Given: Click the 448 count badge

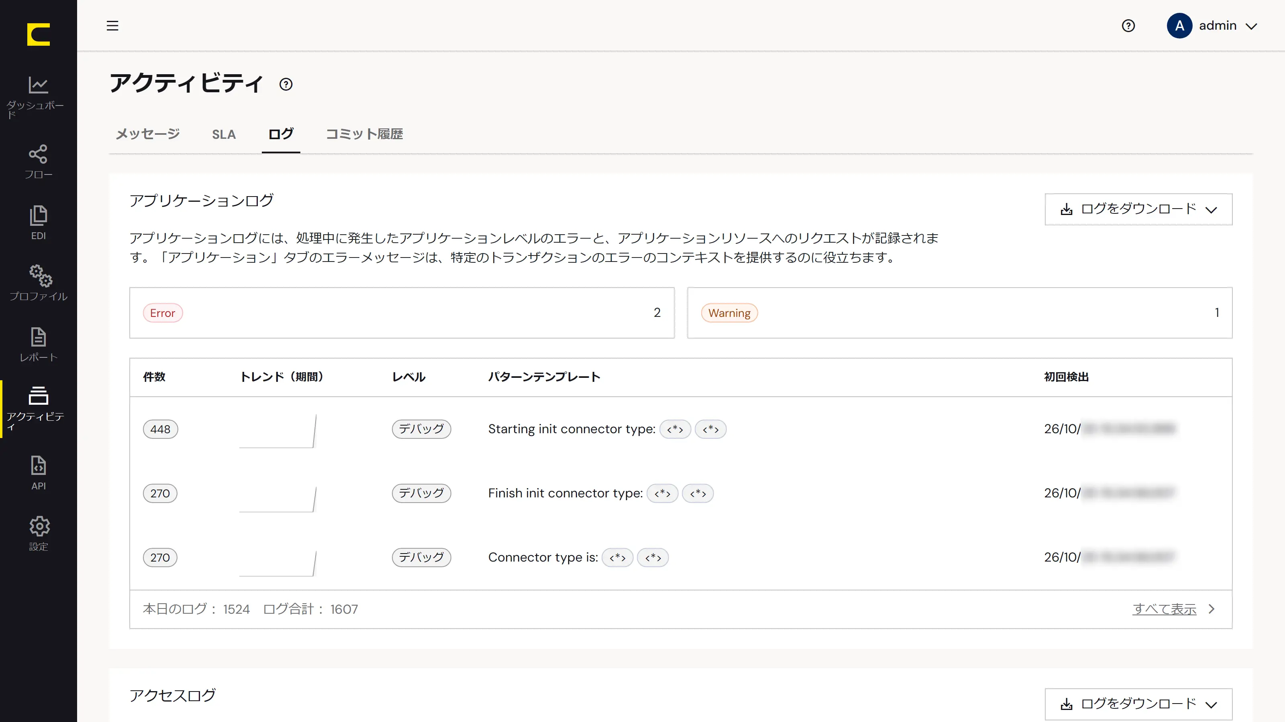Looking at the screenshot, I should (x=160, y=429).
